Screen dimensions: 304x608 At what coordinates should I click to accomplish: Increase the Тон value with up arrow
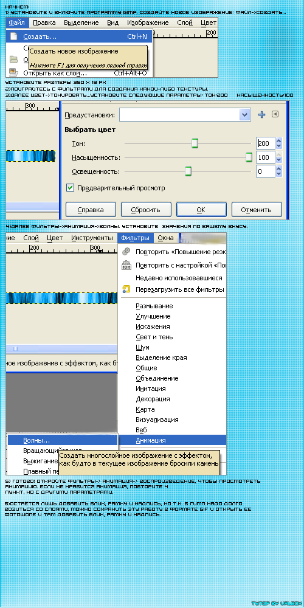(279, 140)
